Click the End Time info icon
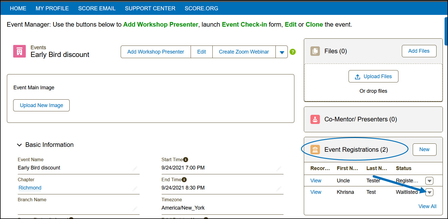The height and width of the screenshot is (219, 448). [x=184, y=179]
